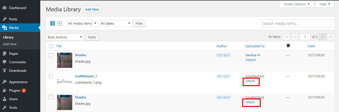Check the JustMelanin_1 row checkbox
Image resolution: width=339 pixels, height=112 pixels.
pyautogui.click(x=51, y=76)
